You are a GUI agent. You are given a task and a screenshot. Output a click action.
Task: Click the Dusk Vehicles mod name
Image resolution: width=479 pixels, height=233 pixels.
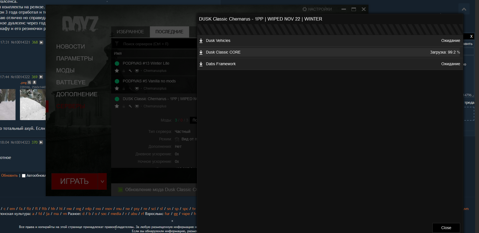[218, 41]
